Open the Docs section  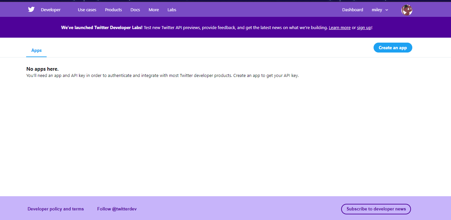click(x=135, y=10)
